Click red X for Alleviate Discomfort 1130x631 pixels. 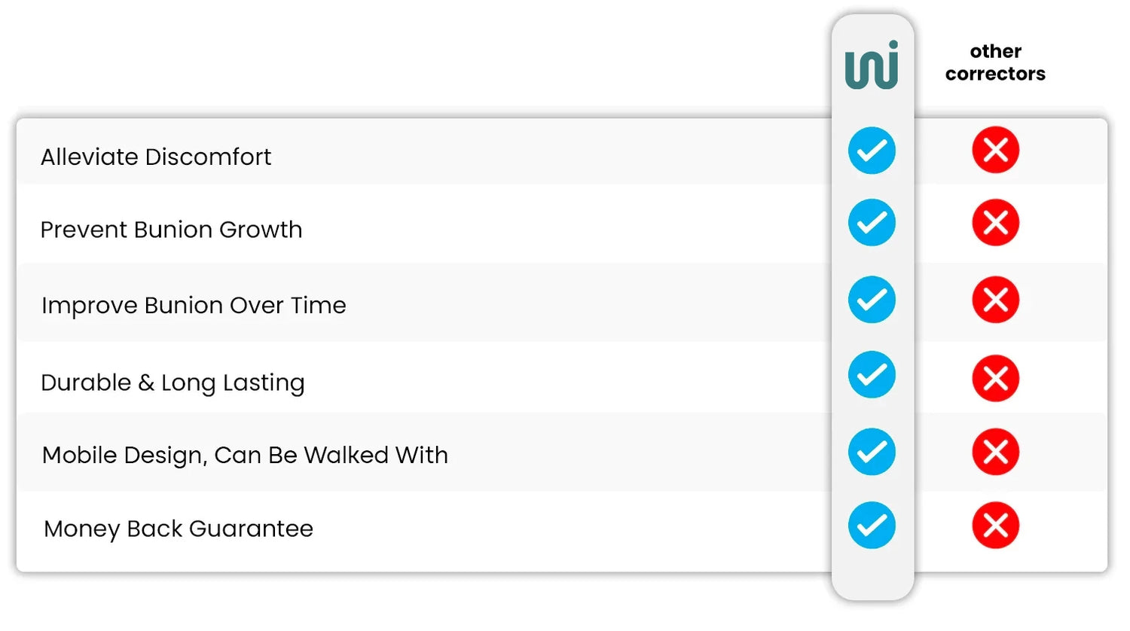point(995,151)
